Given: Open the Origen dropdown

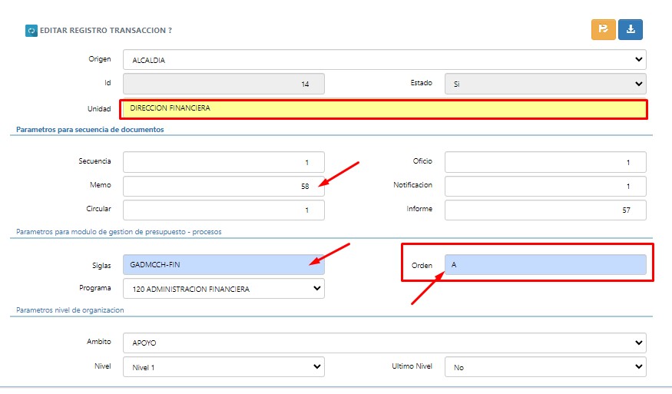Looking at the screenshot, I should pyautogui.click(x=384, y=59).
